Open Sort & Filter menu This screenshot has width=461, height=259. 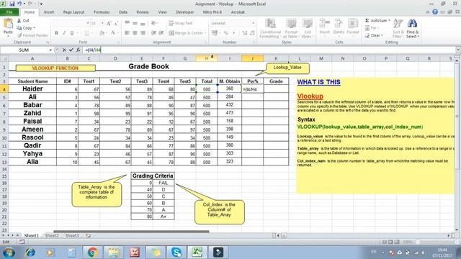pos(398,29)
